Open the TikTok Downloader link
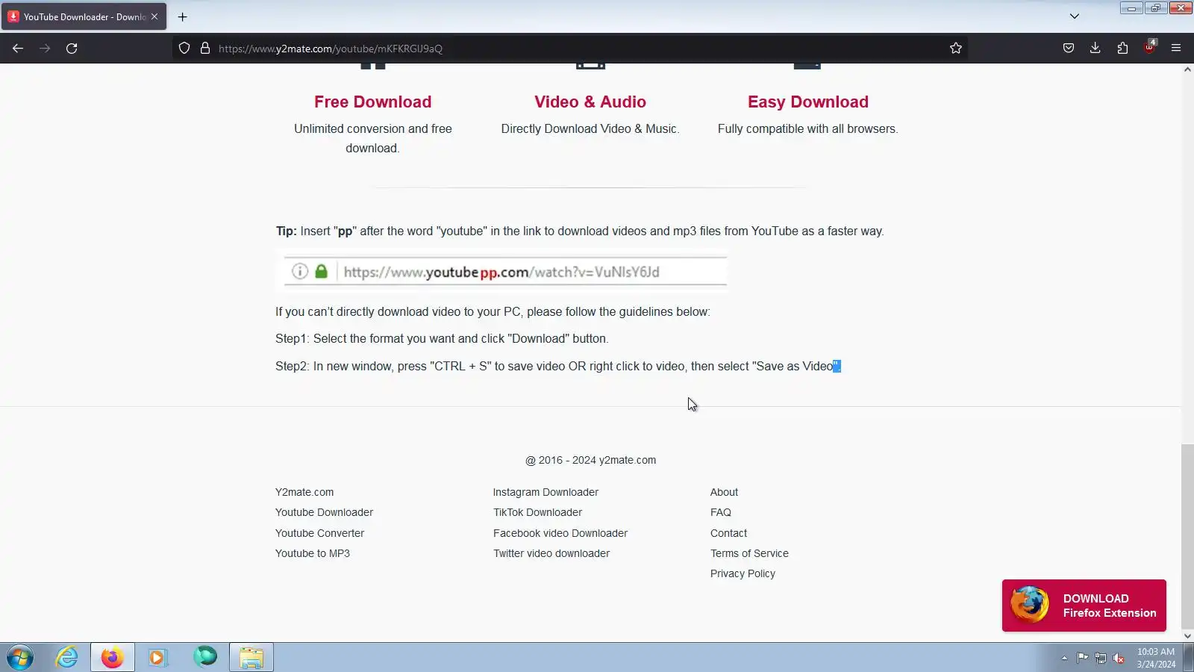1194x672 pixels. point(537,512)
